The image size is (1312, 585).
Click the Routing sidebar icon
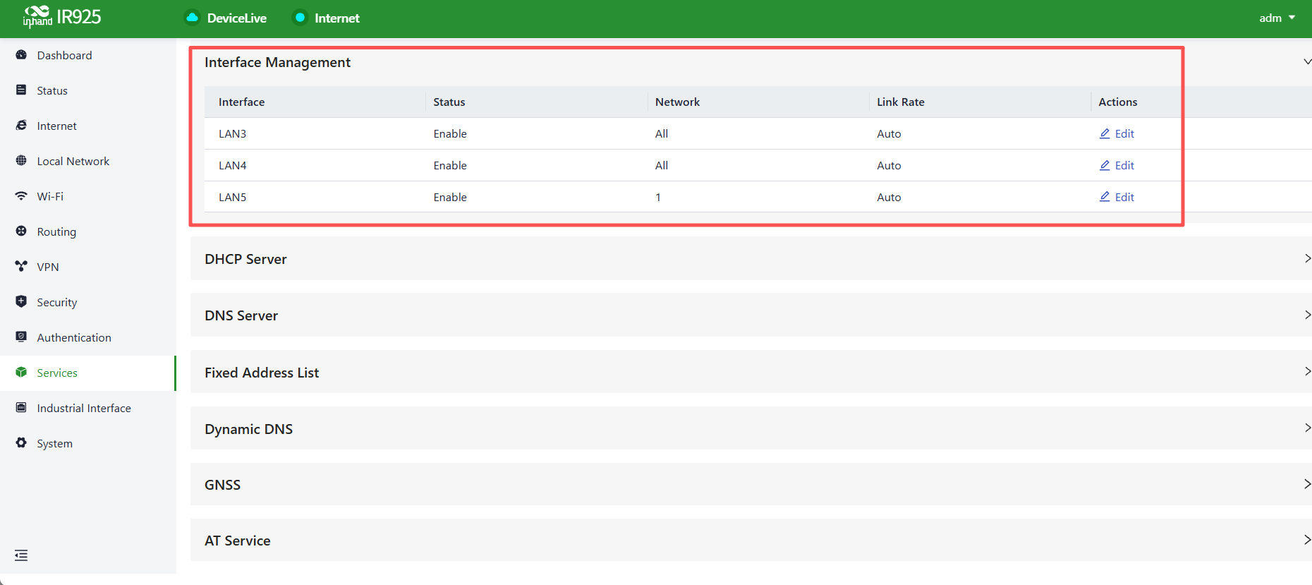tap(21, 231)
